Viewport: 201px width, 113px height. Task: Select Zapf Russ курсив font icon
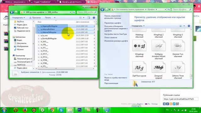tap(139, 67)
